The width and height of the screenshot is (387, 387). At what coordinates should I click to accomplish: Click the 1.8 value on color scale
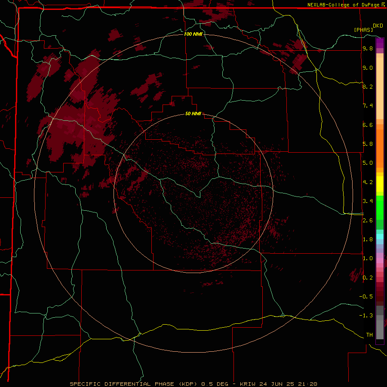click(368, 240)
